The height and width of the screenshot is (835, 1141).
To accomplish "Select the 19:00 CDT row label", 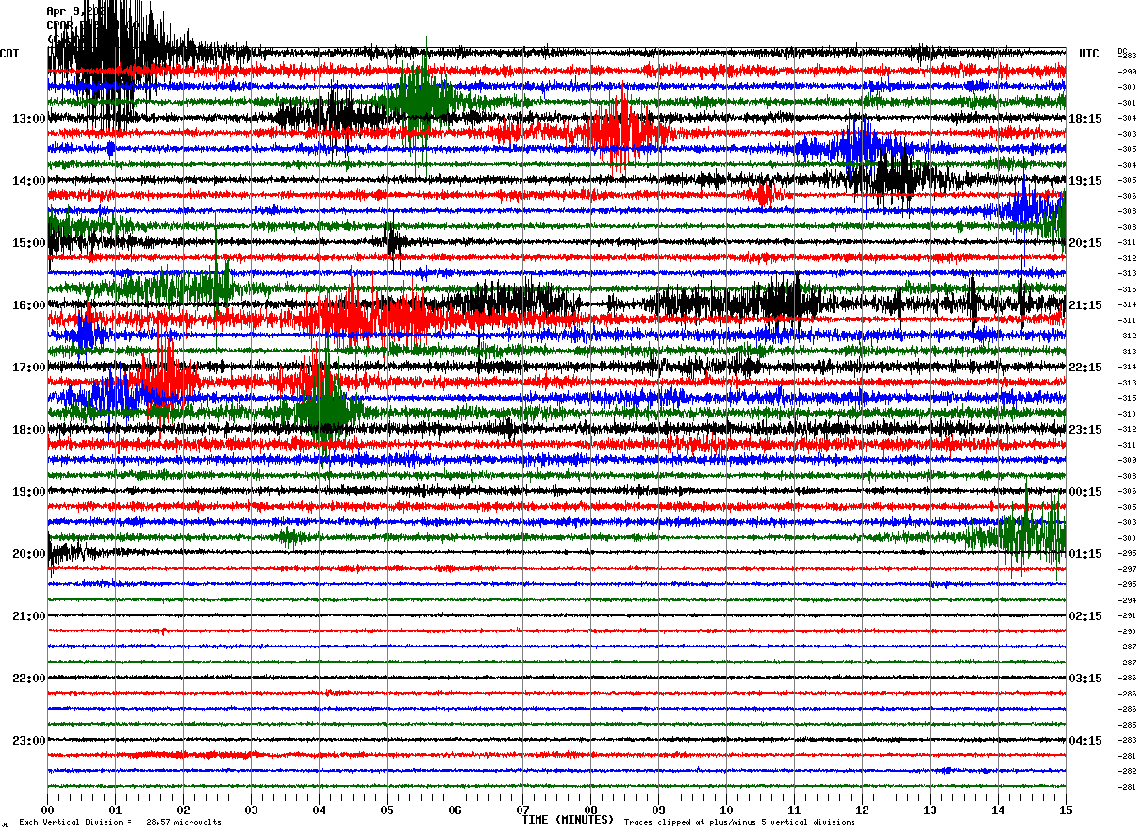I will pyautogui.click(x=29, y=492).
